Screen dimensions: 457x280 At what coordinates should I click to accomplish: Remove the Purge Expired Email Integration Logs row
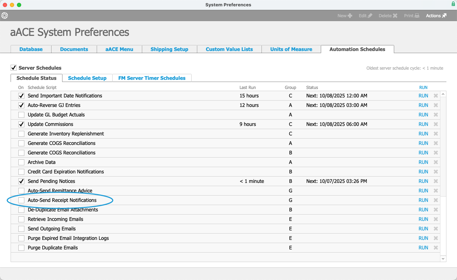pos(436,238)
